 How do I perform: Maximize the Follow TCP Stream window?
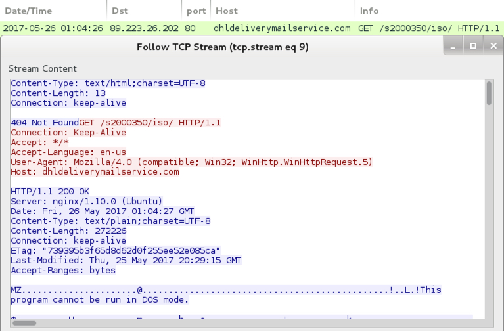(473, 46)
